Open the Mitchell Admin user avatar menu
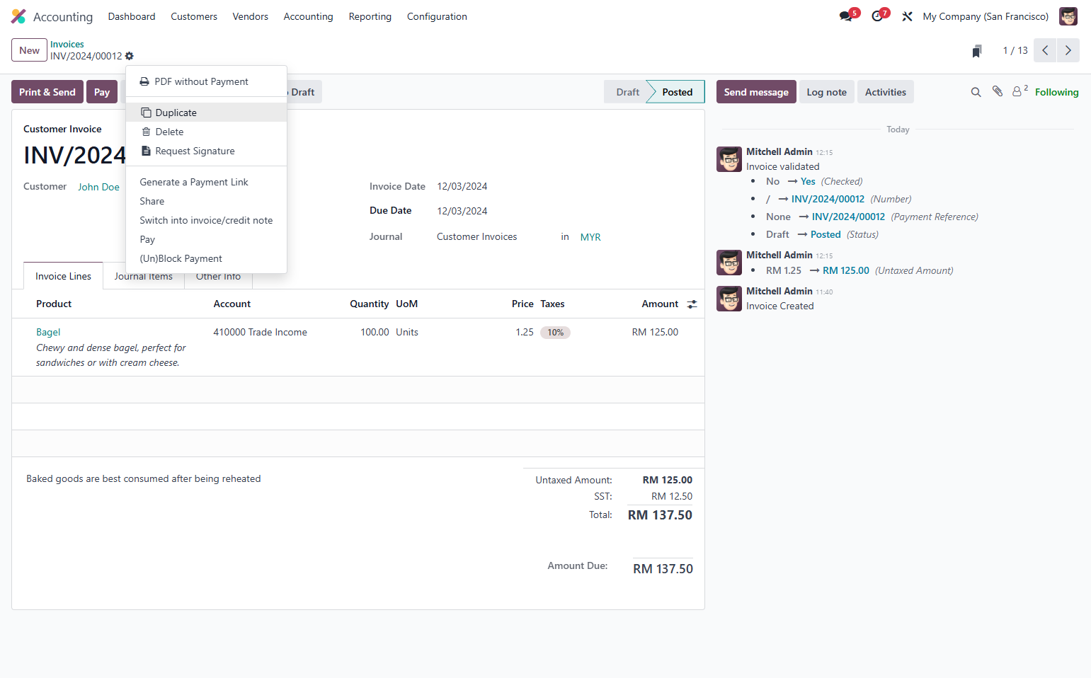 1068,16
